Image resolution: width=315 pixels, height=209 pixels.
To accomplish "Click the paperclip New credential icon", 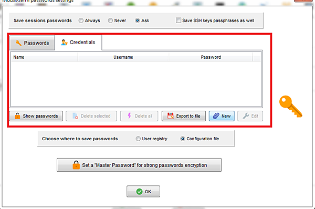I will tap(216, 116).
